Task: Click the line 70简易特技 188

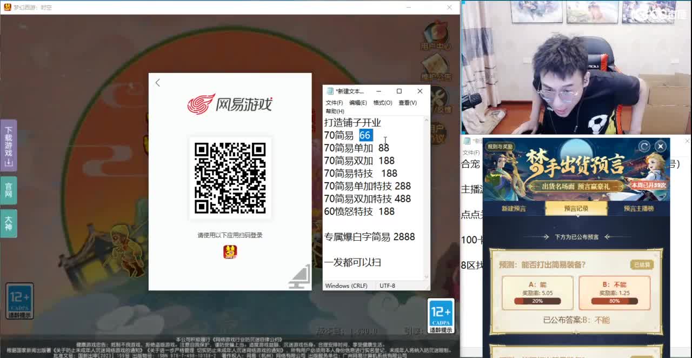Action: (361, 173)
